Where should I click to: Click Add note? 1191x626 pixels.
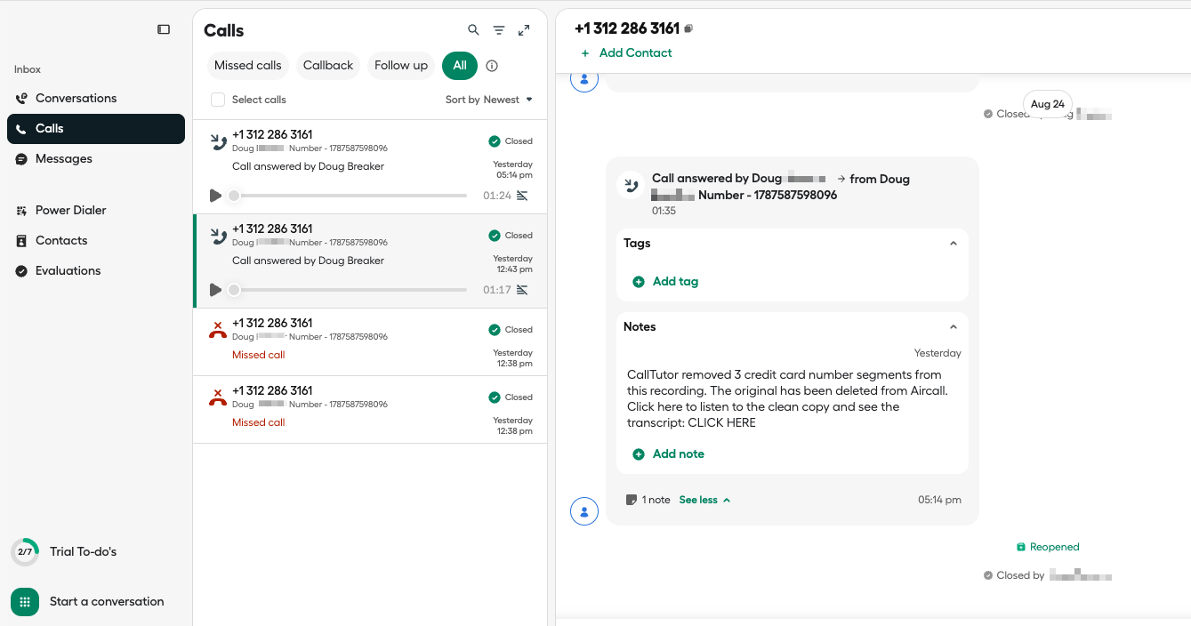(x=668, y=454)
